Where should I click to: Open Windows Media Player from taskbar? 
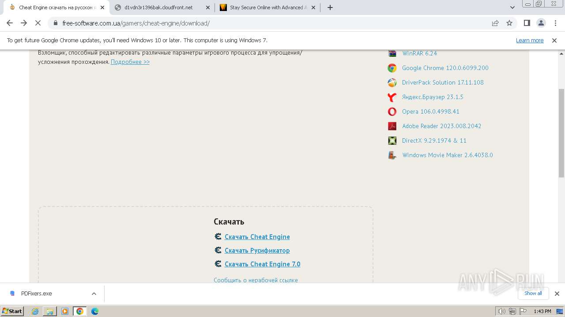pos(65,311)
